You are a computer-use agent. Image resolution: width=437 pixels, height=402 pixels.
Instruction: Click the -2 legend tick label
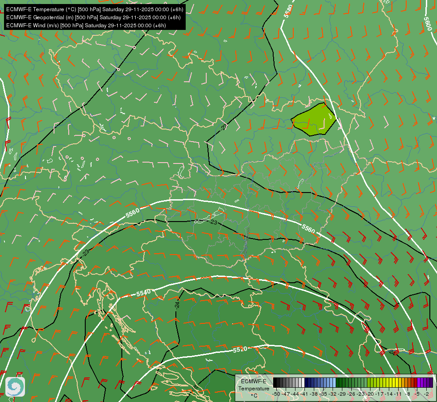point(426,394)
